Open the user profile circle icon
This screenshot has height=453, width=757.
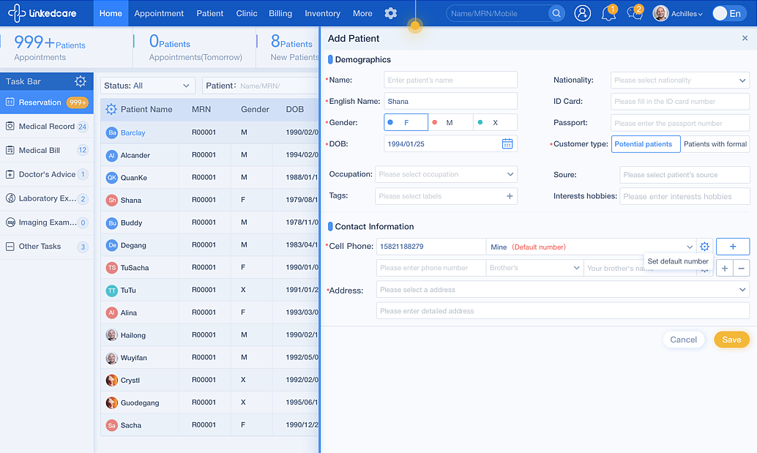(x=582, y=13)
